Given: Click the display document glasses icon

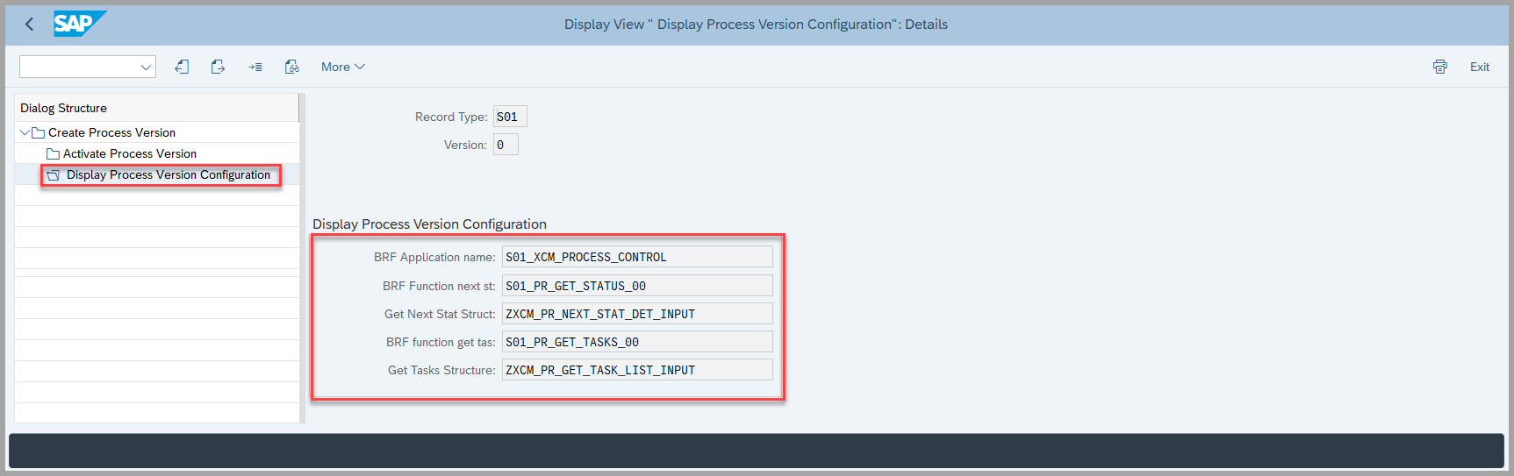Looking at the screenshot, I should tap(291, 67).
